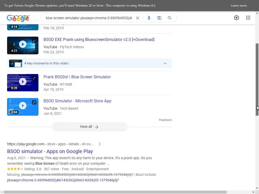
Task: Click the horizontal scrollbar thumb
Action: tap(115, 192)
